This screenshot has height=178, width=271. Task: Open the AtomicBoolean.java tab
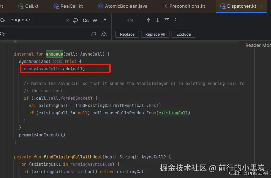pyautogui.click(x=123, y=6)
